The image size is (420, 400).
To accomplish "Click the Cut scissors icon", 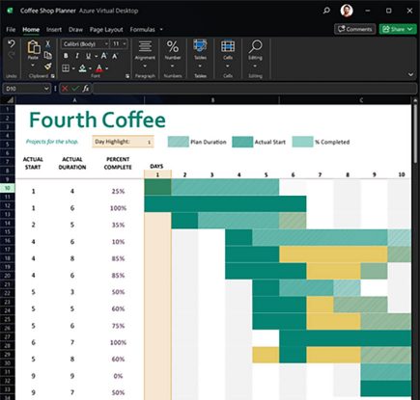I will 48,43.
